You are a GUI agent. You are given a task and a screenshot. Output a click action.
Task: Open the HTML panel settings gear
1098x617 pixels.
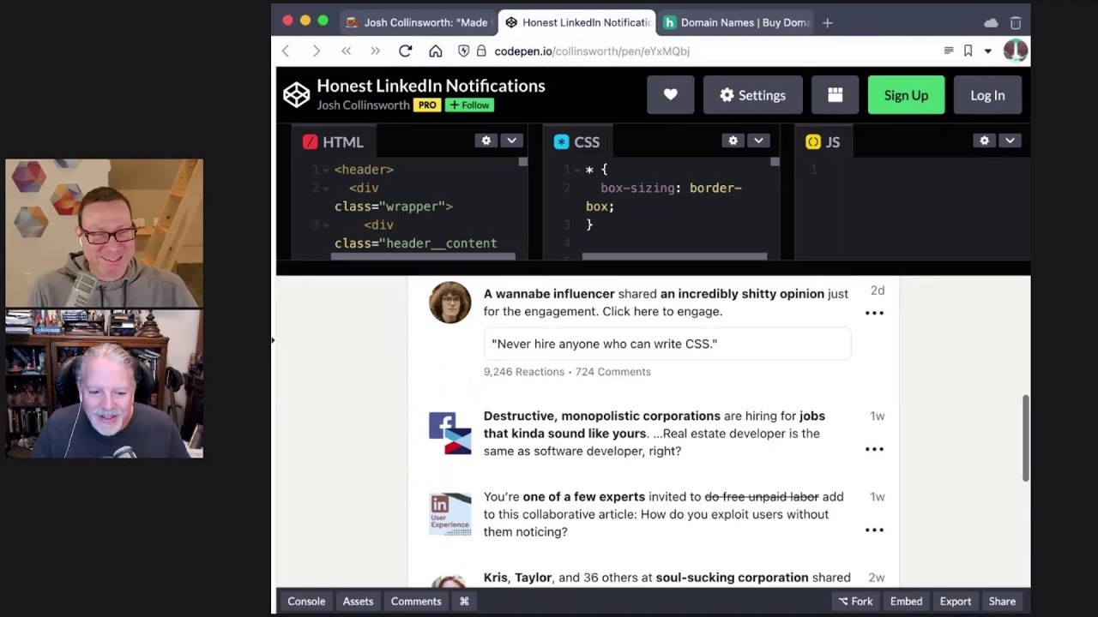coord(486,140)
